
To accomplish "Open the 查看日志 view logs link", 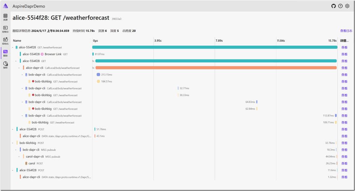I will pos(346,31).
